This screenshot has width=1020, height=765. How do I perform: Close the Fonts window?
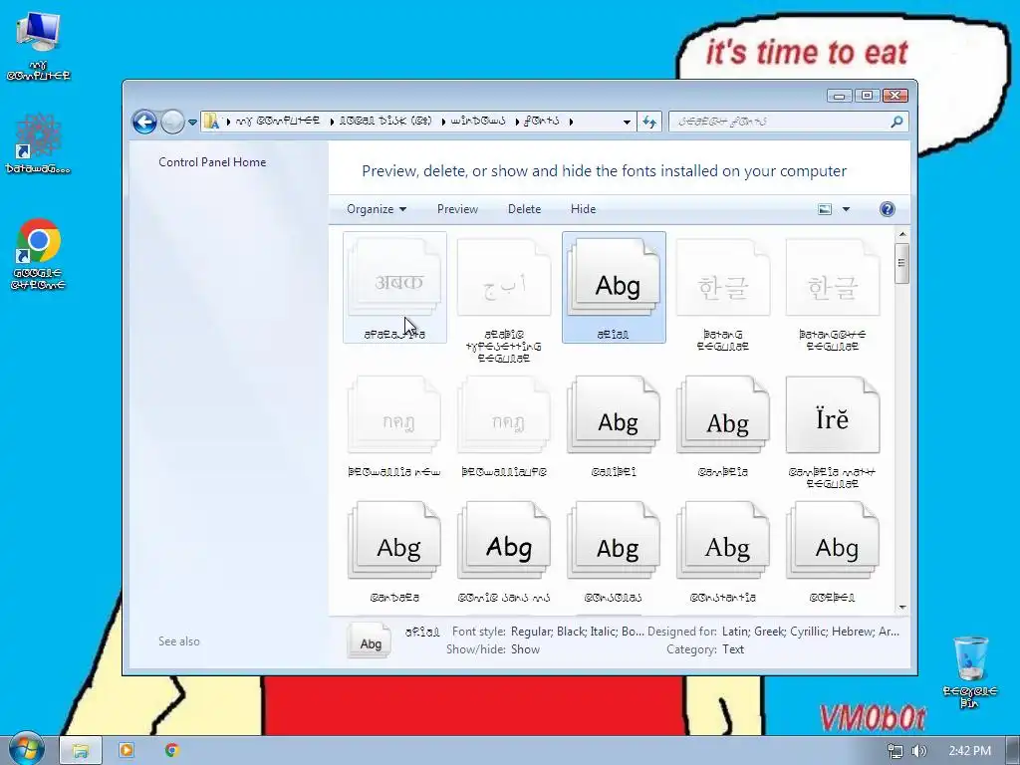(895, 96)
